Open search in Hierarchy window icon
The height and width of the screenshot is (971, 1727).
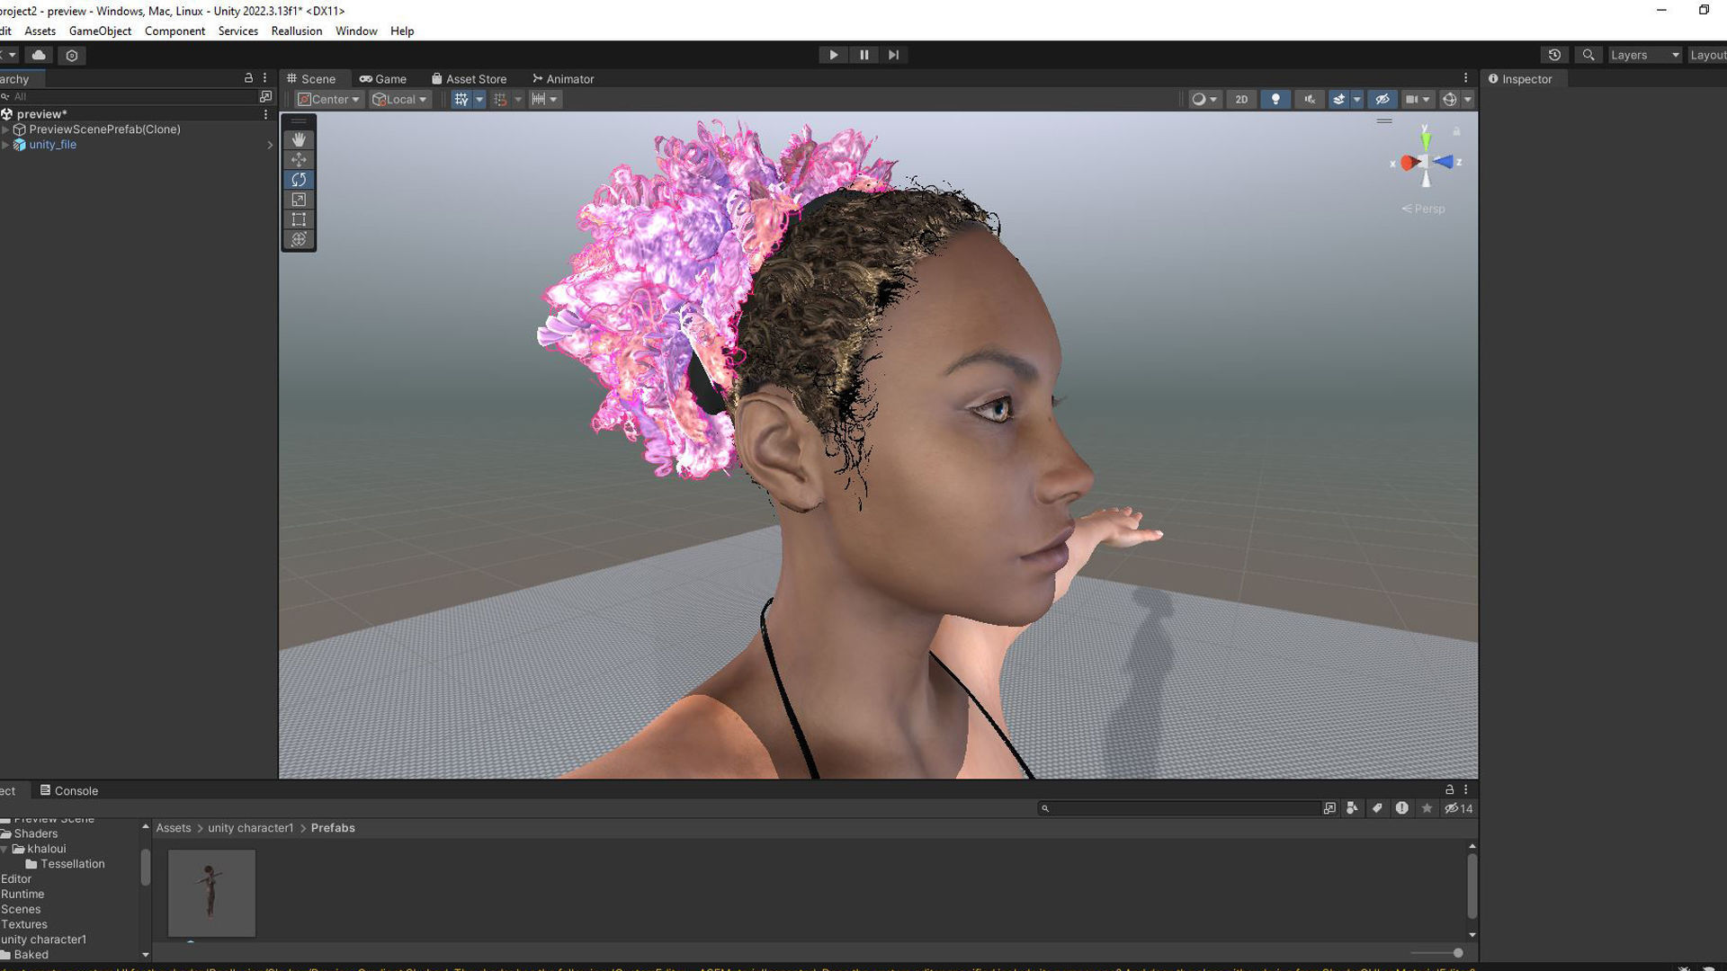click(265, 96)
